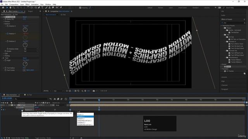The height and width of the screenshot is (139, 248).
Task: Open the Full resolution dropdown
Action: pos(58,91)
